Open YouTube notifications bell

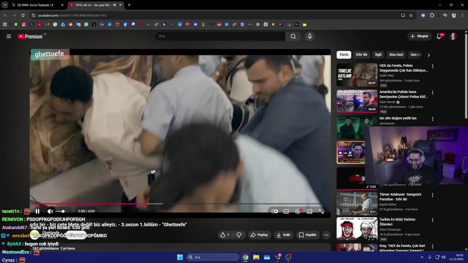[x=439, y=36]
